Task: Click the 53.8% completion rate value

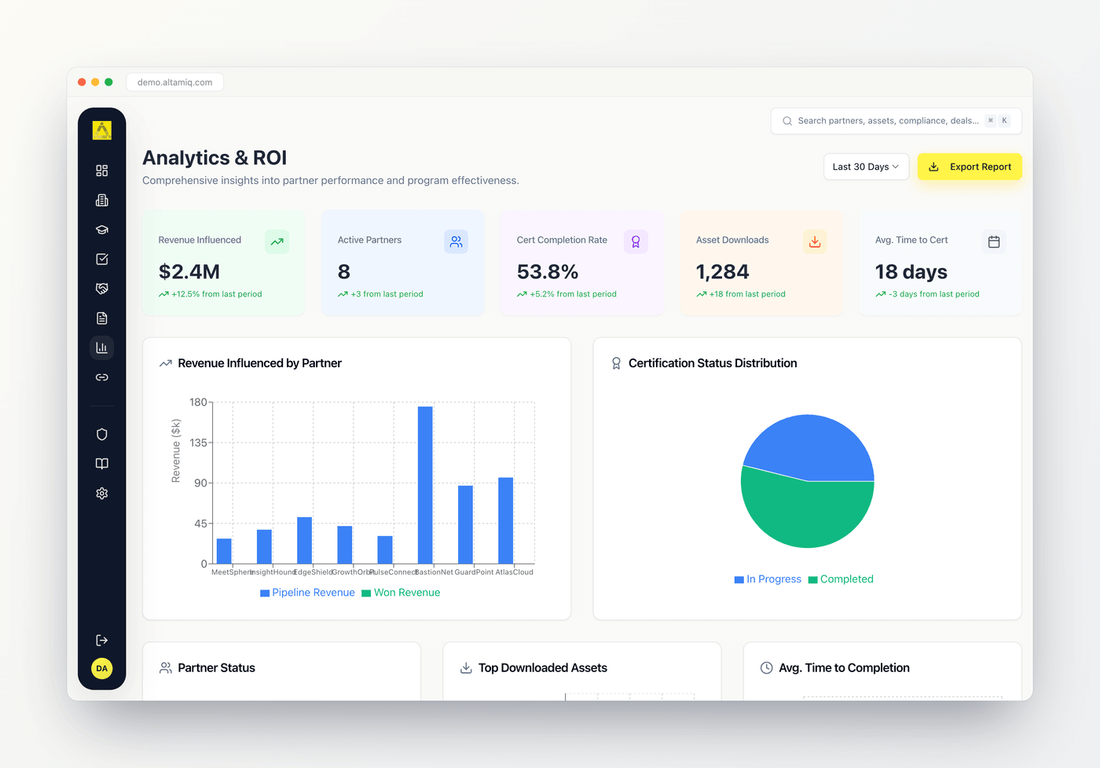Action: coord(548,272)
